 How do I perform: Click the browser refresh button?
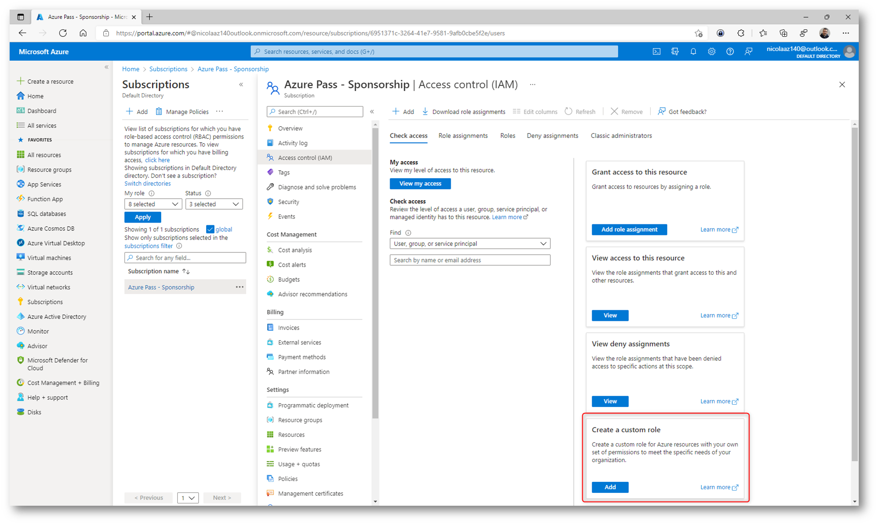coord(63,33)
